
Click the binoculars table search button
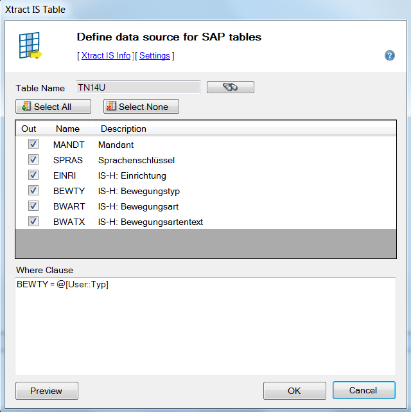point(230,87)
